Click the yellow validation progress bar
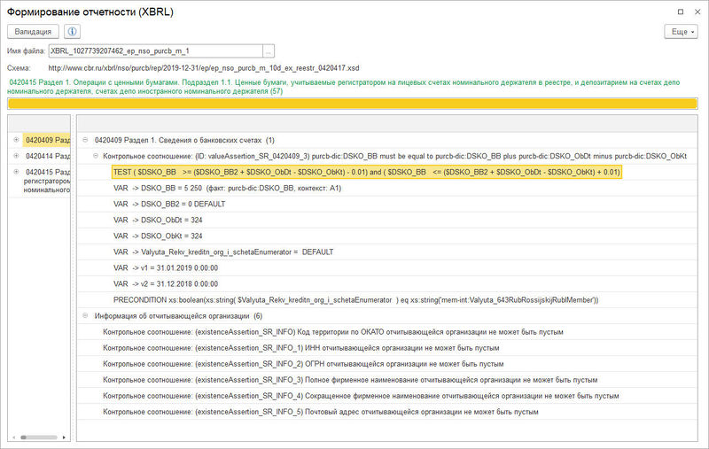709x449 pixels. [354, 103]
